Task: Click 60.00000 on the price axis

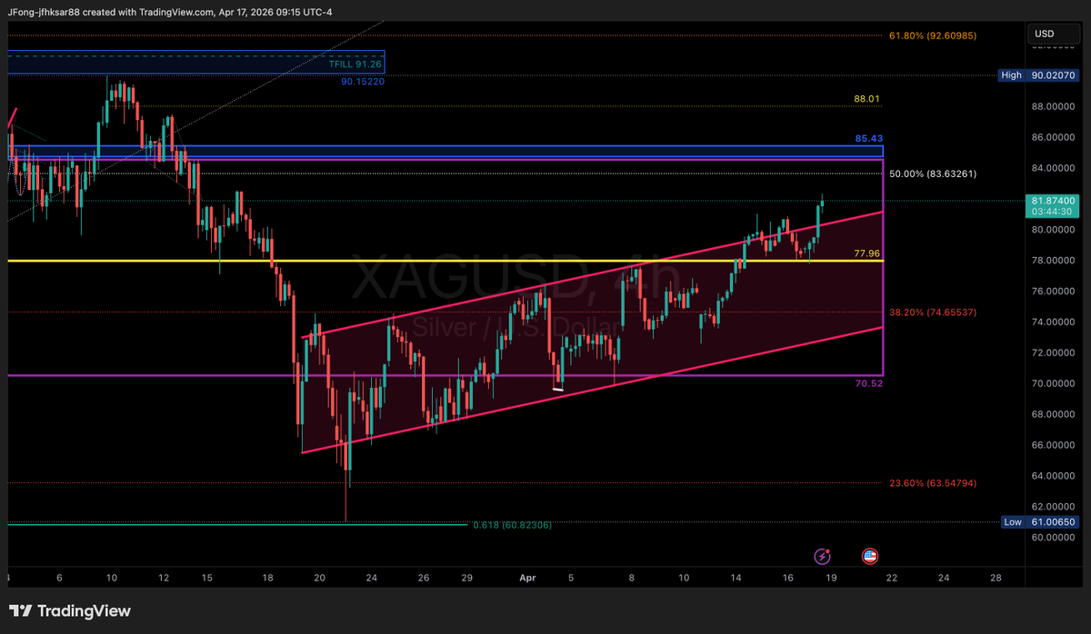Action: [1055, 537]
